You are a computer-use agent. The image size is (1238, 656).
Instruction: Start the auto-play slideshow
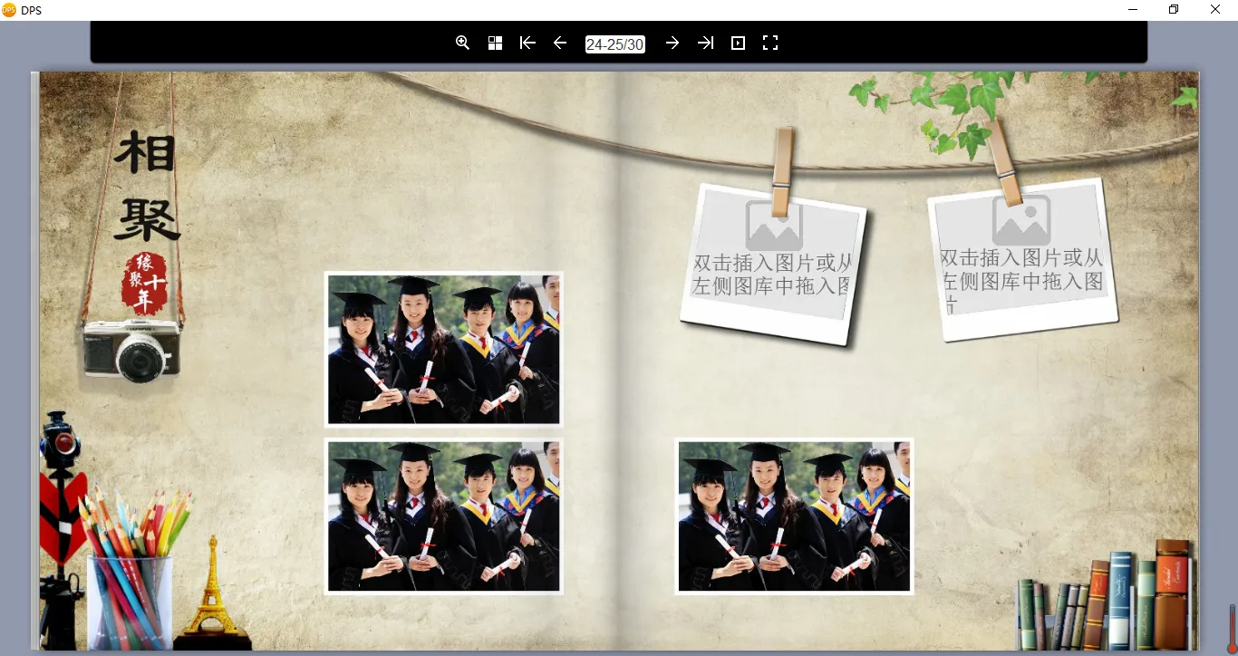coord(738,43)
